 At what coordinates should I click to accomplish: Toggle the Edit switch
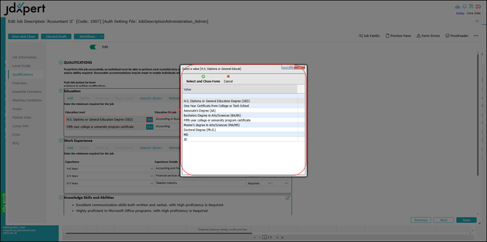[x=95, y=47]
